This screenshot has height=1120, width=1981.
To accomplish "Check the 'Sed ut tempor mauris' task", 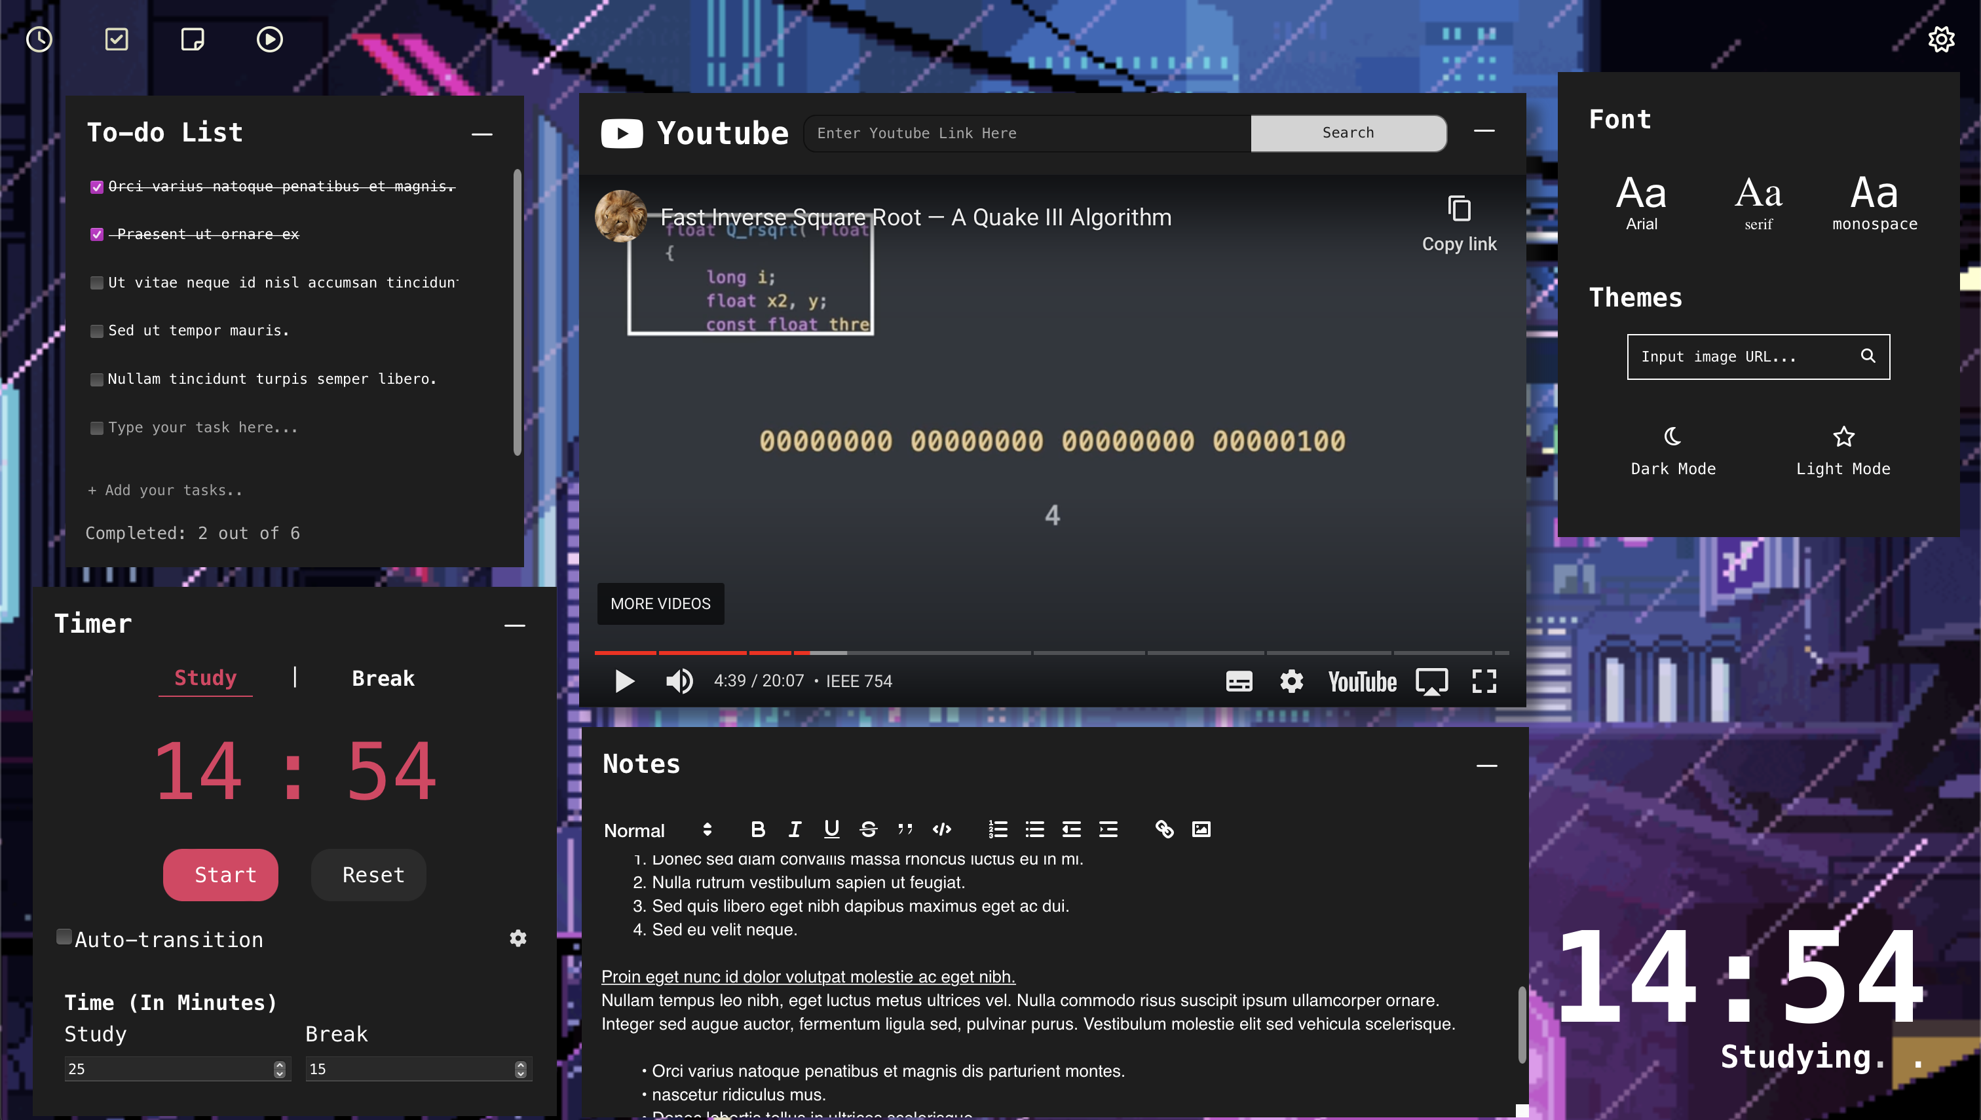I will click(97, 331).
